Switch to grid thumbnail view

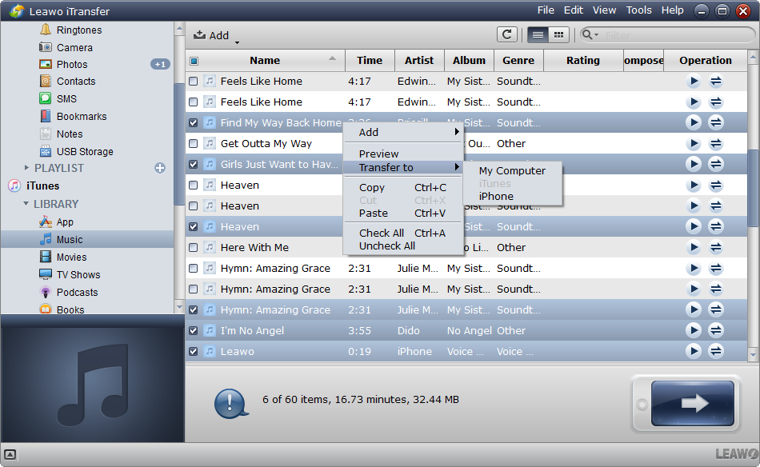(x=558, y=34)
